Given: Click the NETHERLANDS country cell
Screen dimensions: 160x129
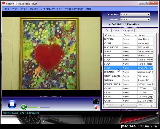Looking at the screenshot, I should (113, 84).
